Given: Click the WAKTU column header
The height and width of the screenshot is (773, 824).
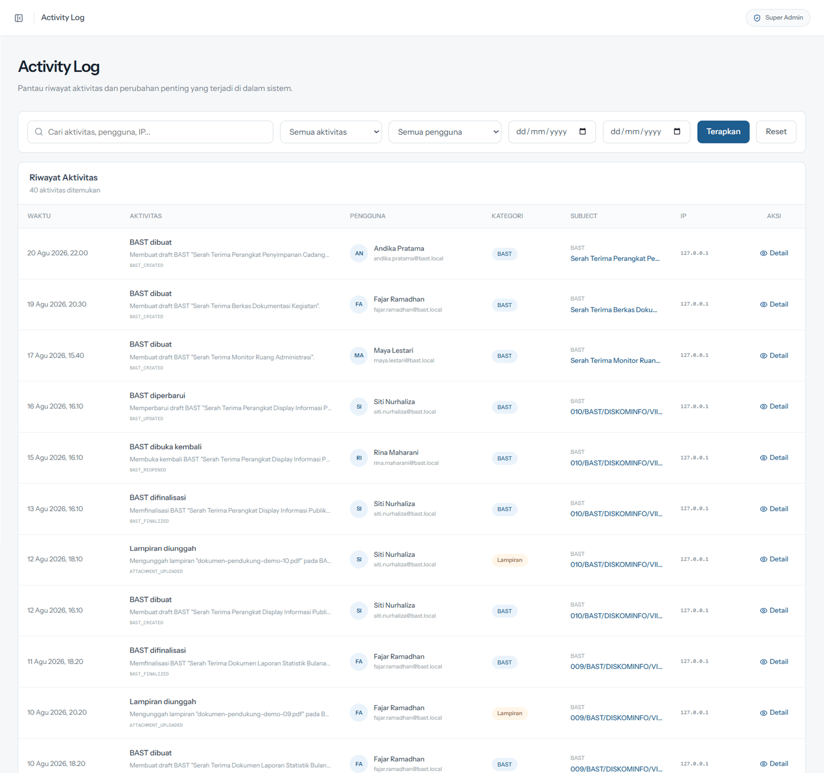Looking at the screenshot, I should pyautogui.click(x=39, y=216).
